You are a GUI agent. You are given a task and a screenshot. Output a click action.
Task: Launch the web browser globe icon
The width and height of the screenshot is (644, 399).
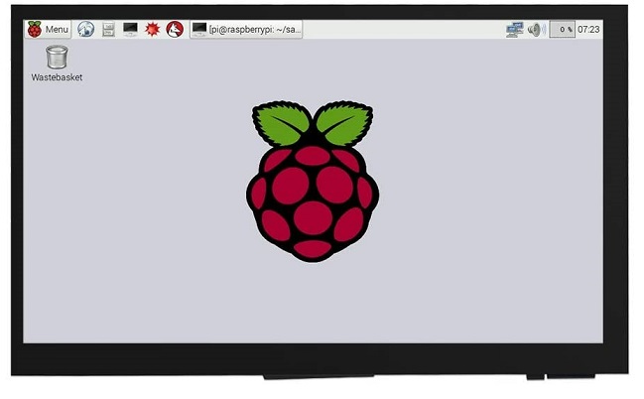click(86, 29)
